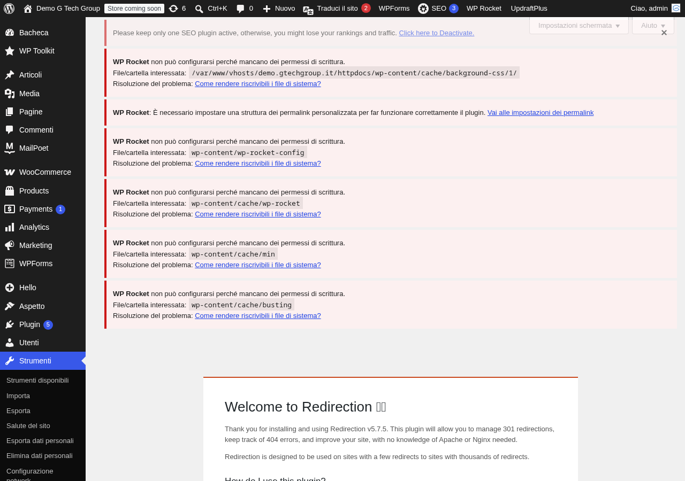
Task: Open help link under background-css path notice
Action: (x=258, y=83)
